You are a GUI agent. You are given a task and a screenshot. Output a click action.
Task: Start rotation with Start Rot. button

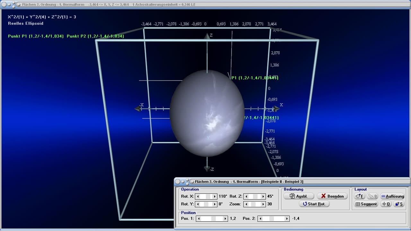tap(314, 204)
